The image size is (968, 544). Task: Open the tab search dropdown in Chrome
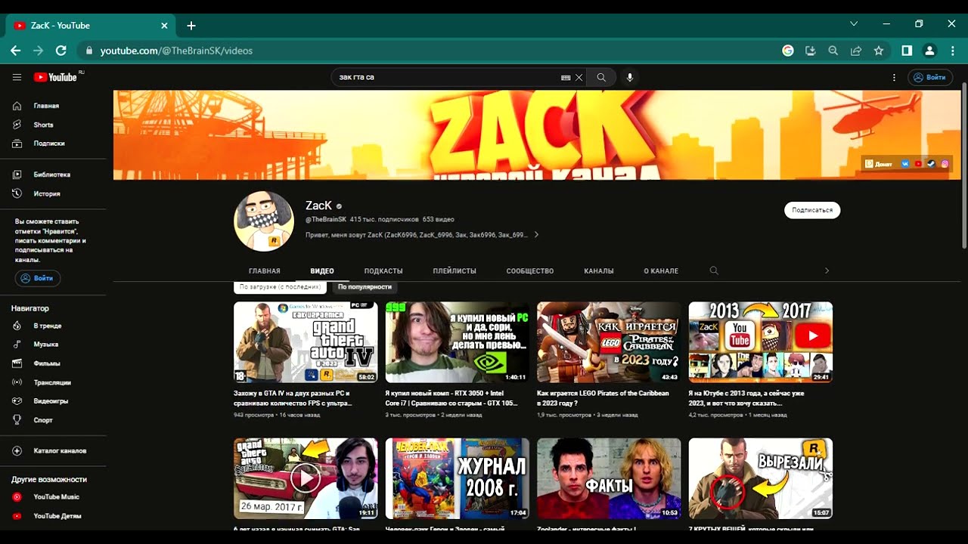pyautogui.click(x=854, y=24)
